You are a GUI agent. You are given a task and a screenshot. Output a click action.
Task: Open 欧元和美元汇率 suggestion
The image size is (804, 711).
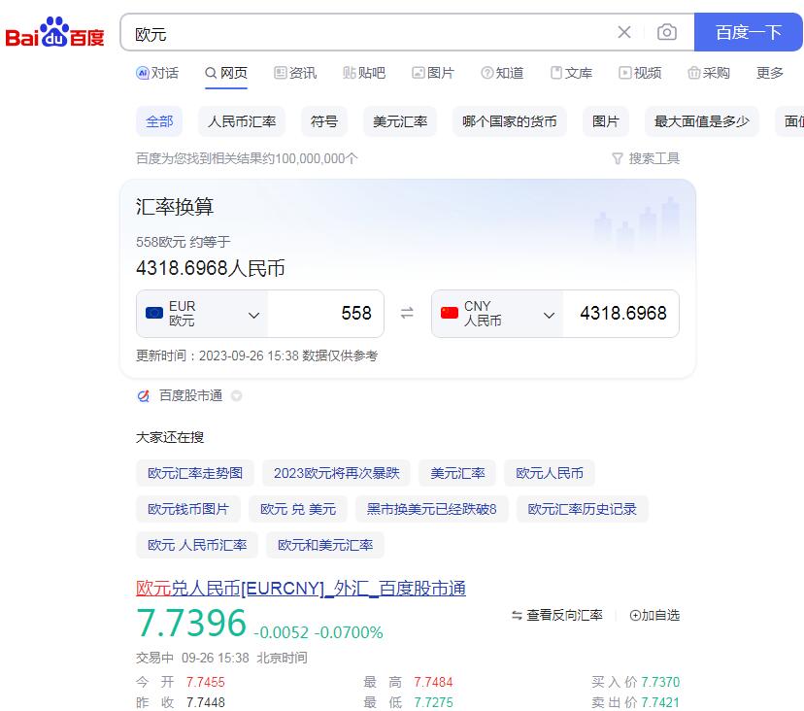tap(325, 545)
